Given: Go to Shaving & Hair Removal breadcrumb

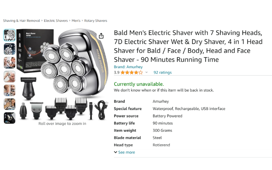Looking at the screenshot, I should (22, 21).
